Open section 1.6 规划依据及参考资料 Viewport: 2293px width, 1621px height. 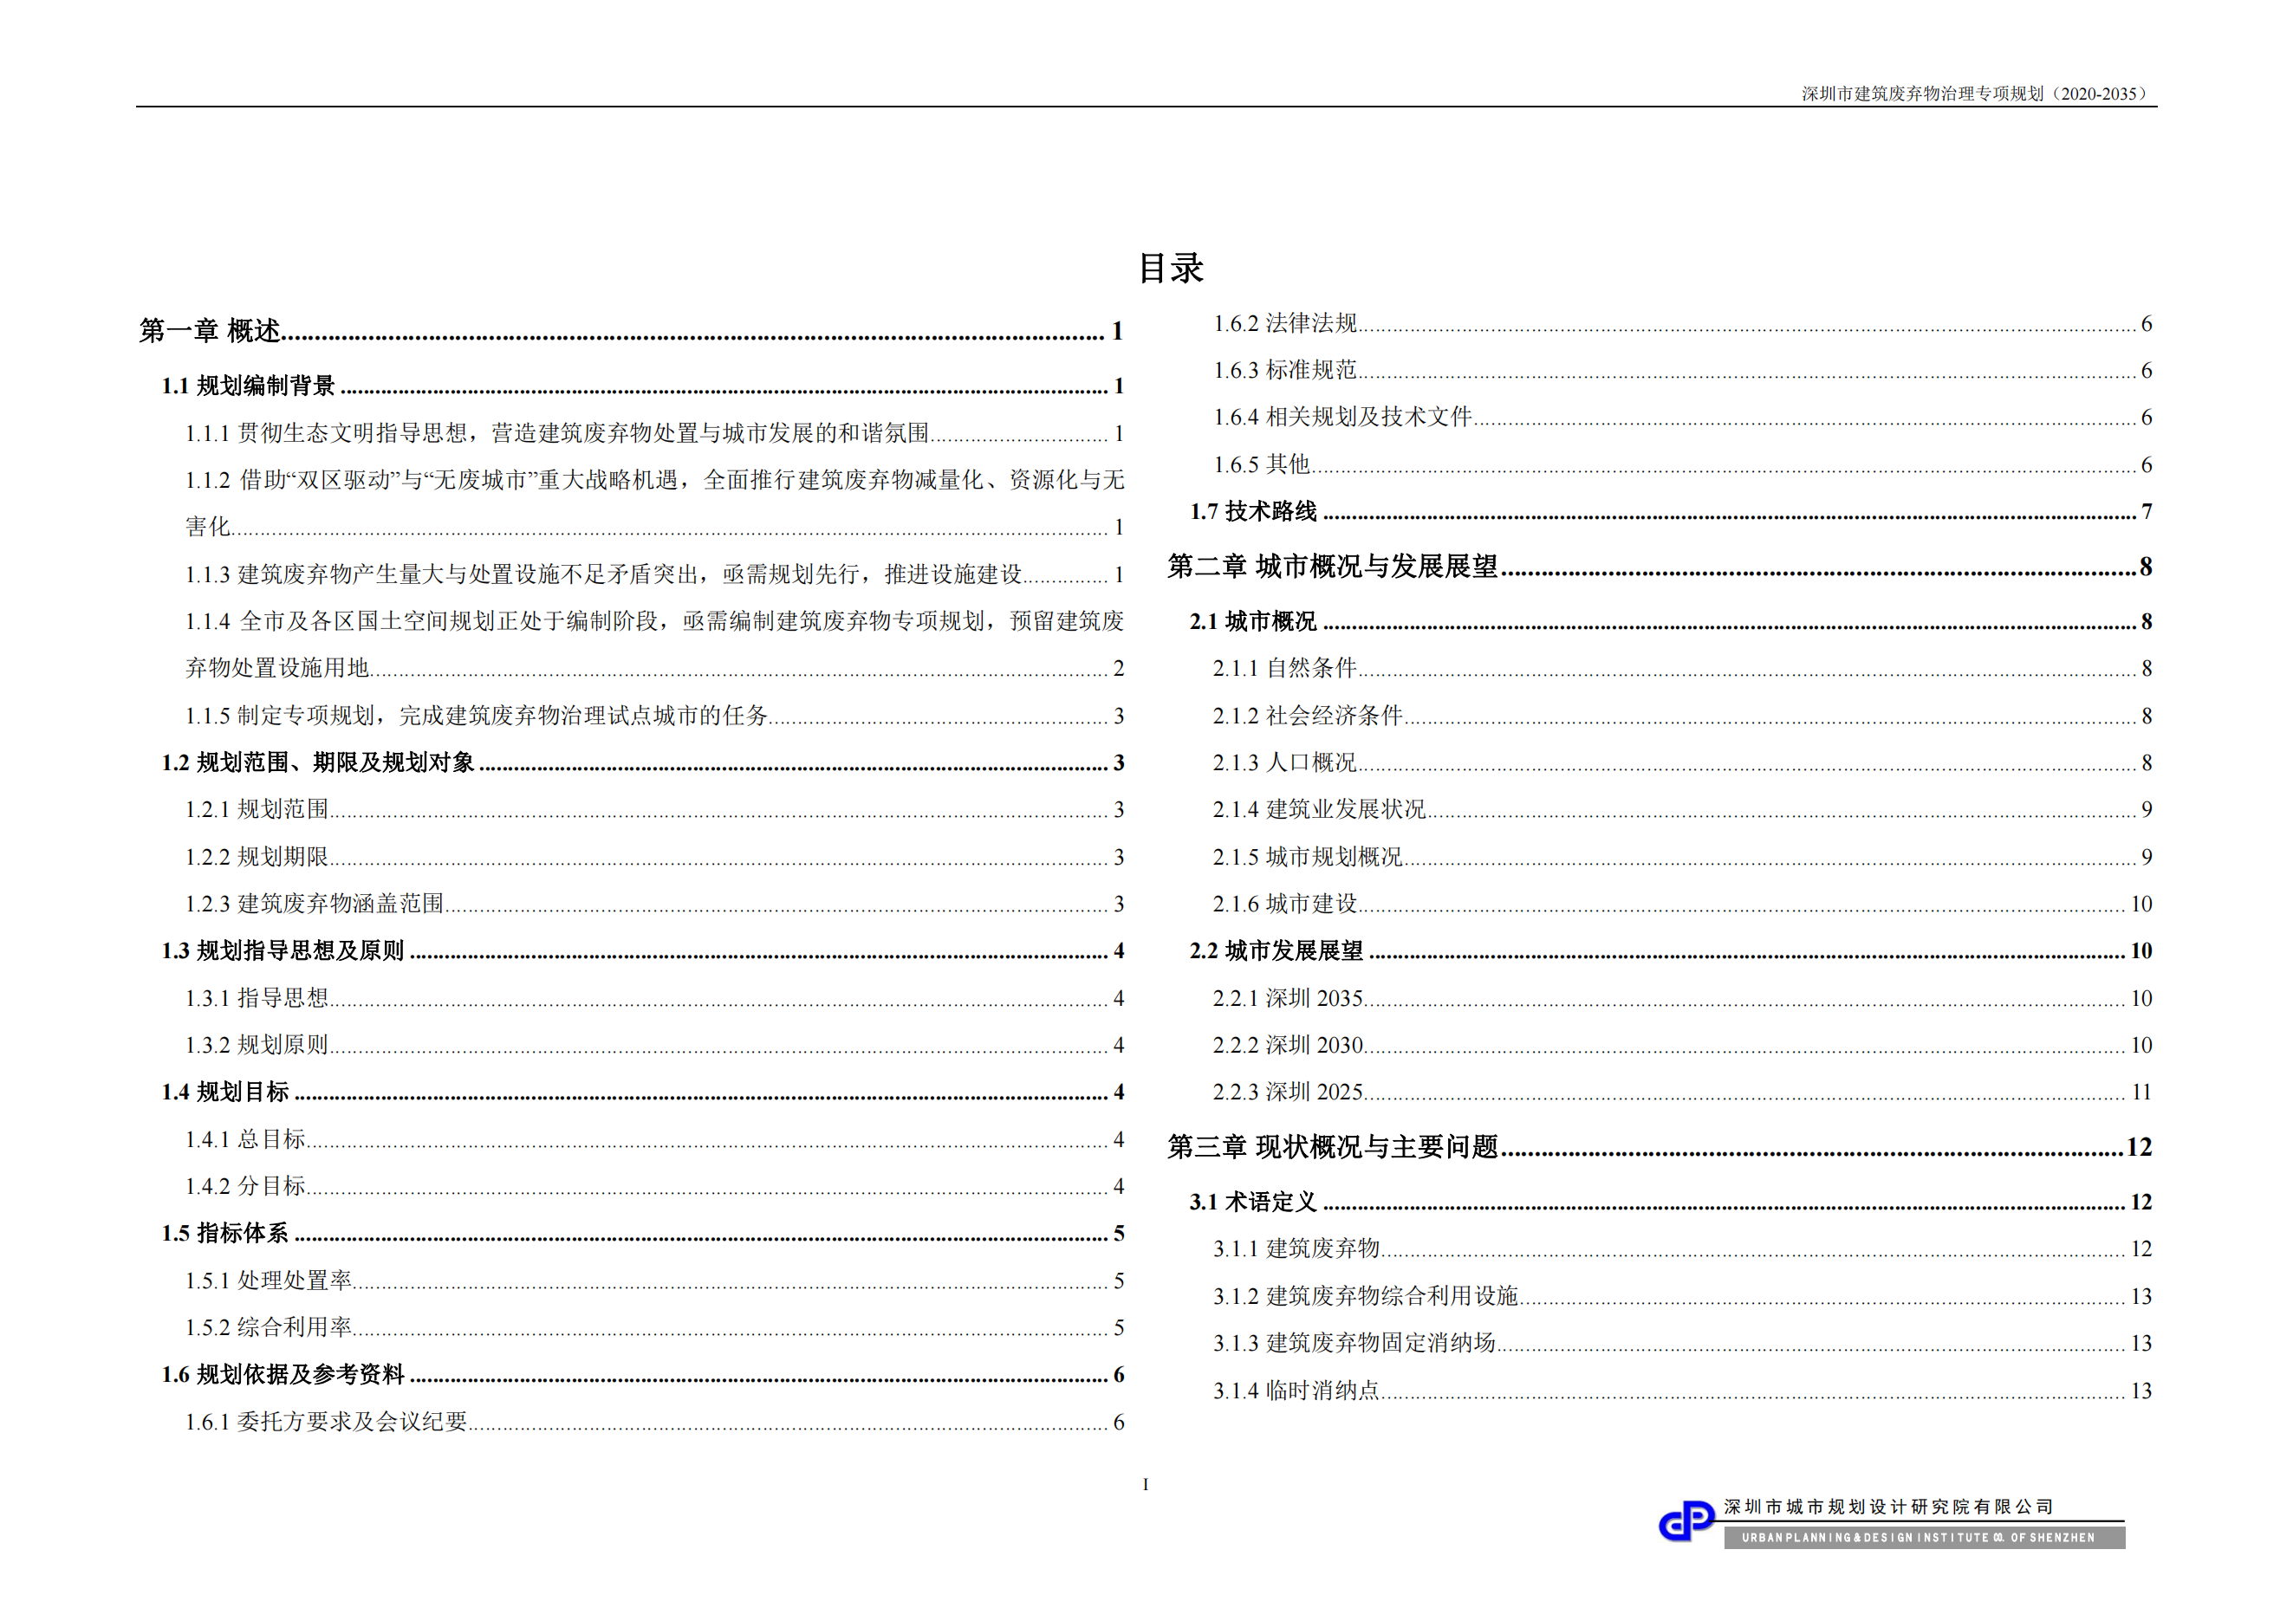(642, 1374)
